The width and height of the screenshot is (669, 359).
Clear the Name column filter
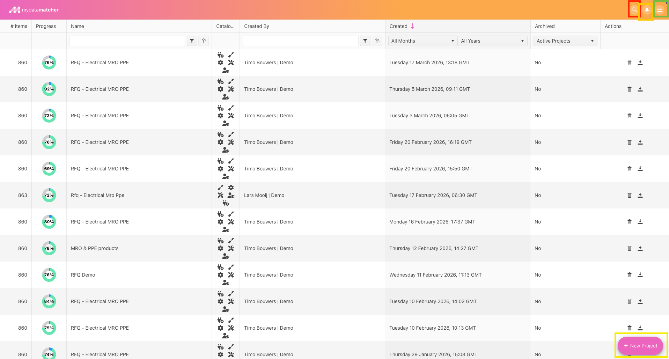pos(204,41)
